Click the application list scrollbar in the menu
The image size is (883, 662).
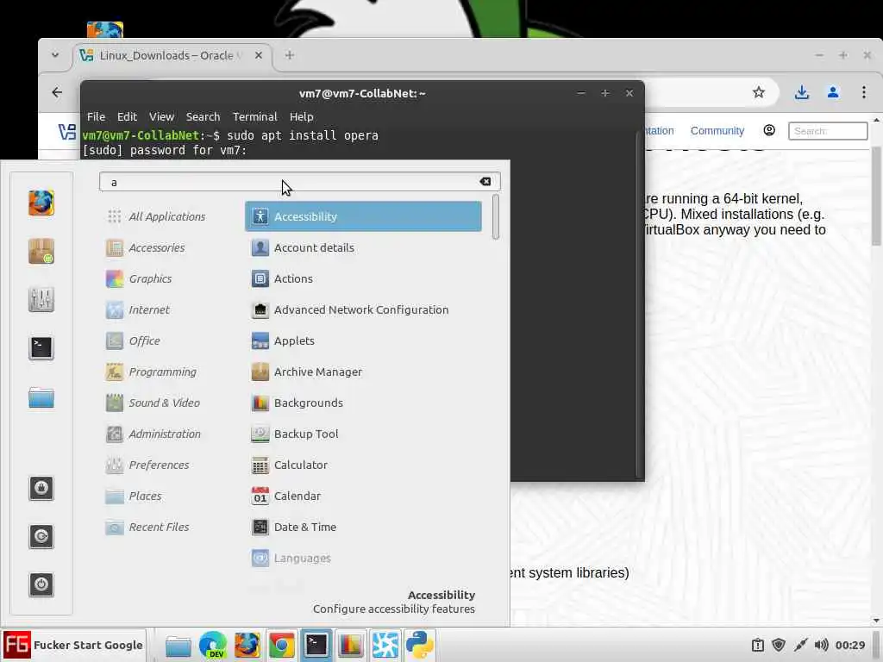point(496,216)
